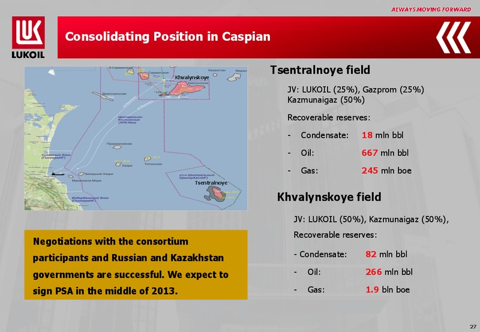Click the 245 mln boe gas value

[x=386, y=170]
